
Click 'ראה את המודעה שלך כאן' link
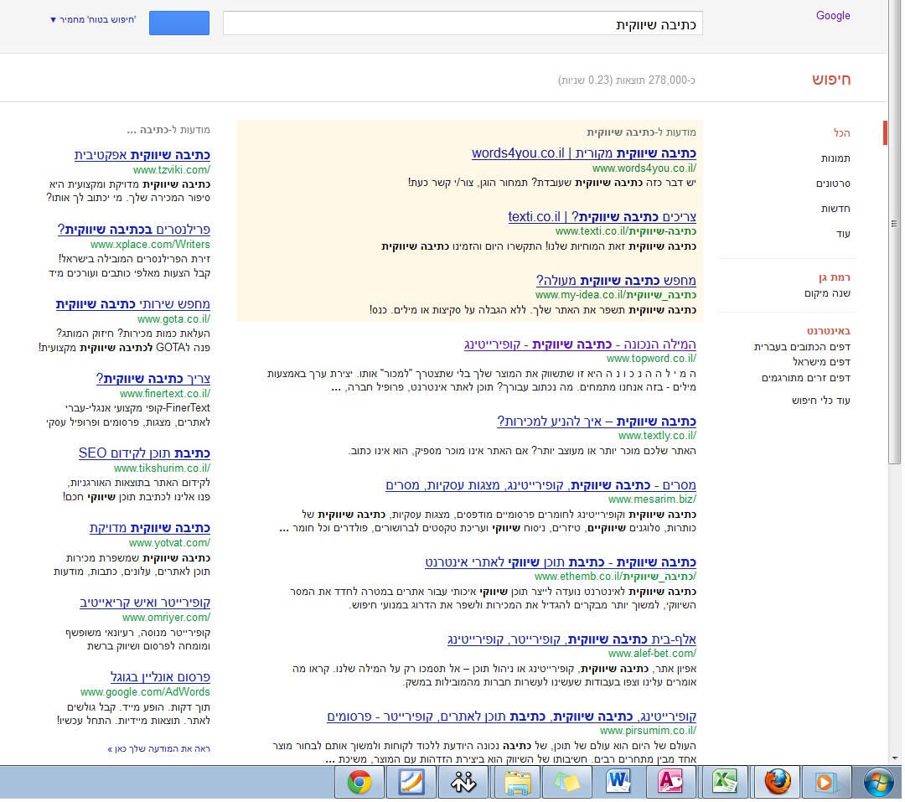pyautogui.click(x=158, y=749)
